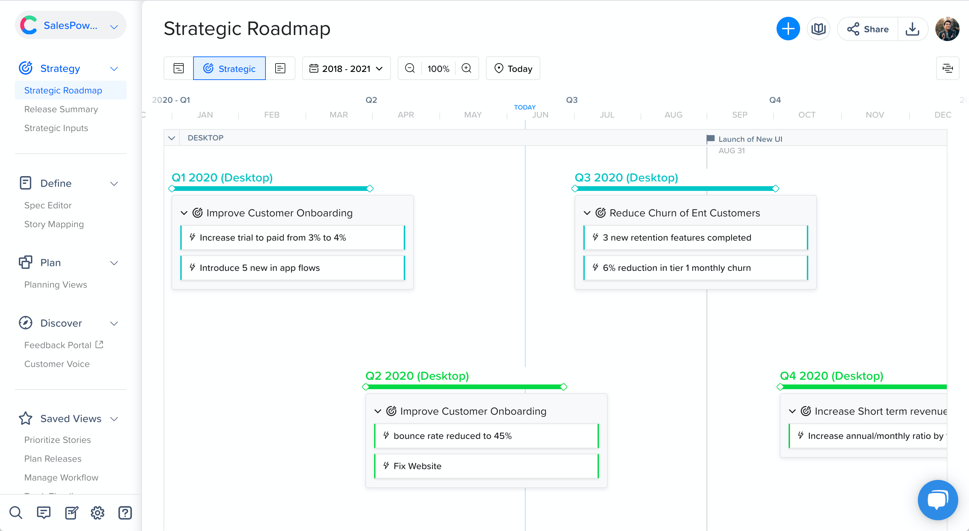Switch to the third detailed view toggle
The height and width of the screenshot is (531, 969).
pyautogui.click(x=280, y=69)
